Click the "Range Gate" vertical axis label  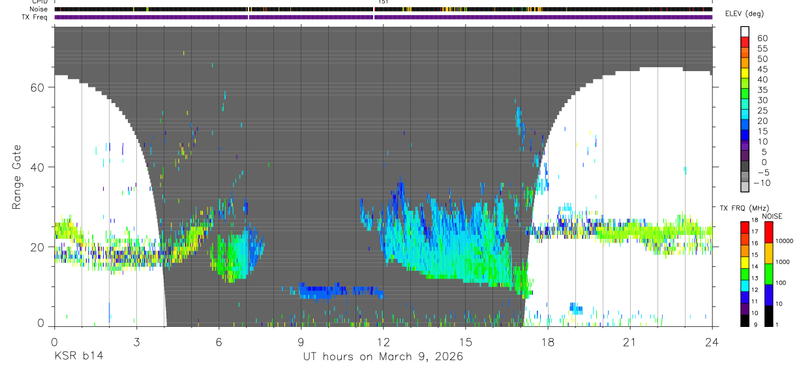pyautogui.click(x=18, y=177)
